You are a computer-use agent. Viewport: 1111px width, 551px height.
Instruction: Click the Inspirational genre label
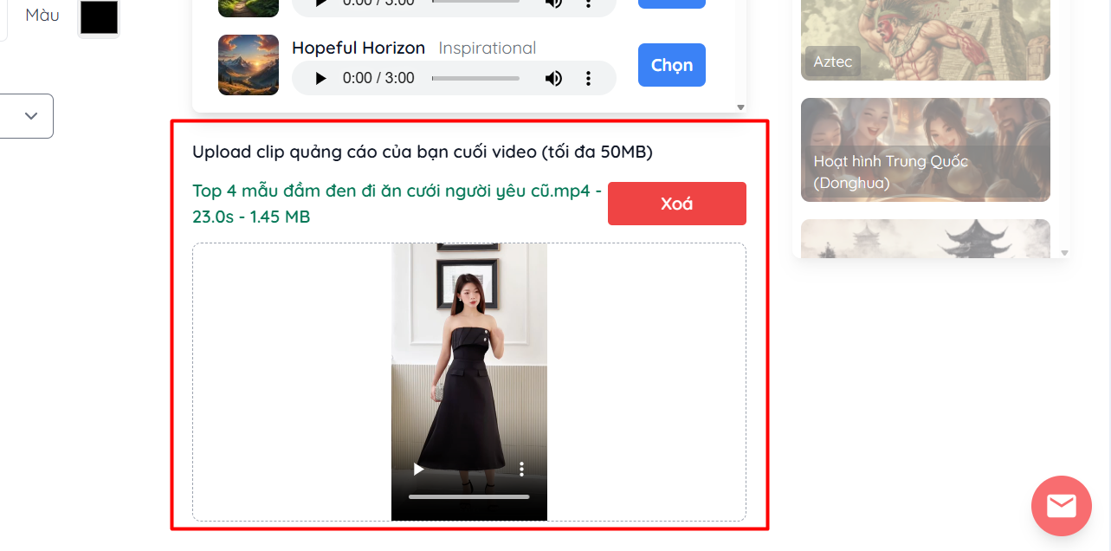coord(488,48)
